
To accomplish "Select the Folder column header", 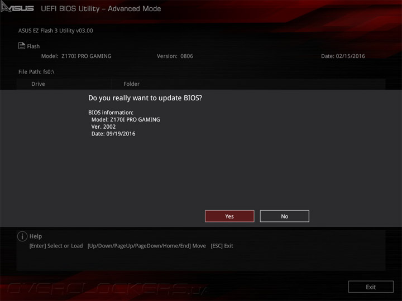I will [131, 84].
